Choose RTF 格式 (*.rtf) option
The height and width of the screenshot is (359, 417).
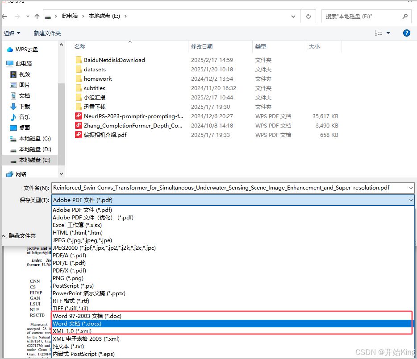(233, 301)
